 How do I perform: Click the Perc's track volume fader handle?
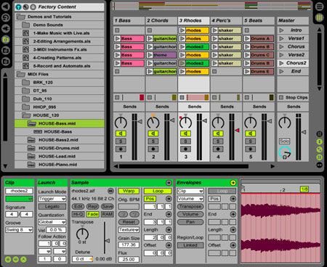(237, 130)
